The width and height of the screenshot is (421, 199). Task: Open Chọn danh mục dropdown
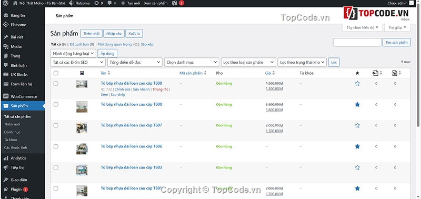192,62
